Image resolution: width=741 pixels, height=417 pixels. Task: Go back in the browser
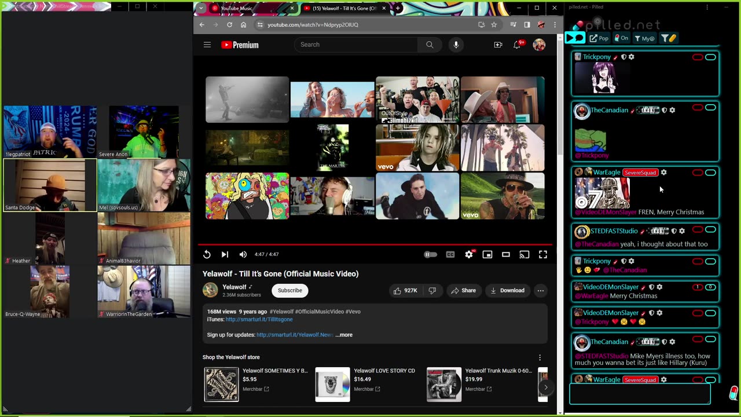pos(201,25)
